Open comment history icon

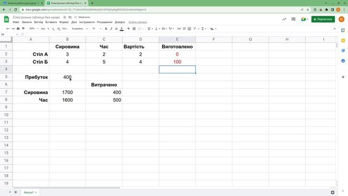click(x=294, y=20)
